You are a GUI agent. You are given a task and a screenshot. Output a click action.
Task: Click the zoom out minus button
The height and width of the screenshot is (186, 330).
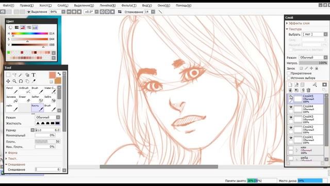click(x=69, y=12)
